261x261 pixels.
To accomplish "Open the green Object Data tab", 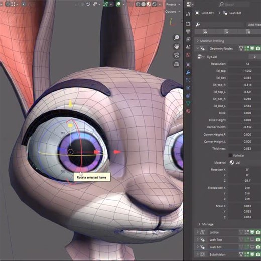I will (188, 103).
